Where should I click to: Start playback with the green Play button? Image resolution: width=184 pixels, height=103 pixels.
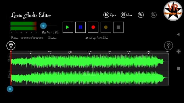68,27
